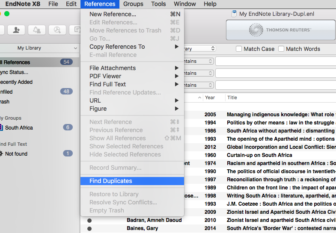This screenshot has height=233, width=336.
Task: Expand the PDF Viewer submenu
Action: (132, 76)
